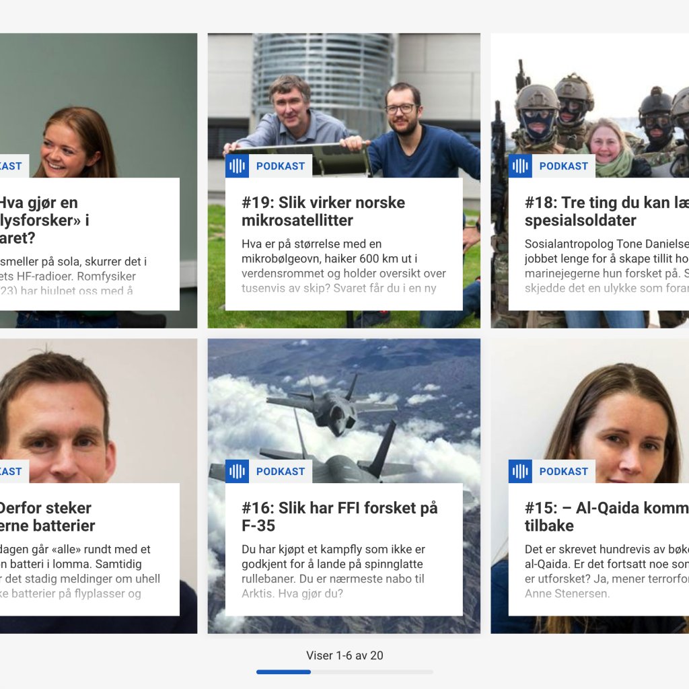Click the carousel progress bar below the cards
Viewport: 689px width, 689px height.
(x=344, y=672)
